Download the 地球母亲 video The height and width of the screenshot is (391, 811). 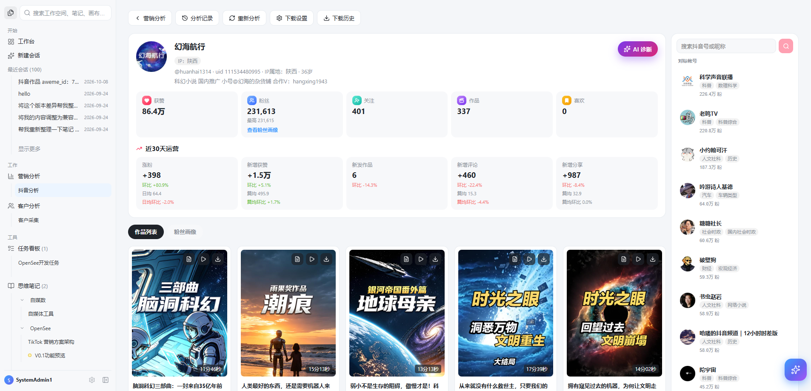click(435, 259)
